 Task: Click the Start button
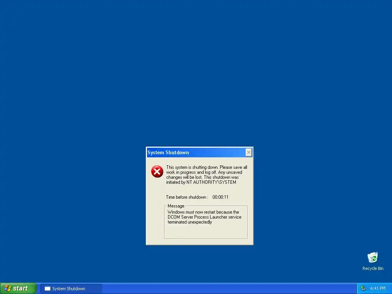18,288
